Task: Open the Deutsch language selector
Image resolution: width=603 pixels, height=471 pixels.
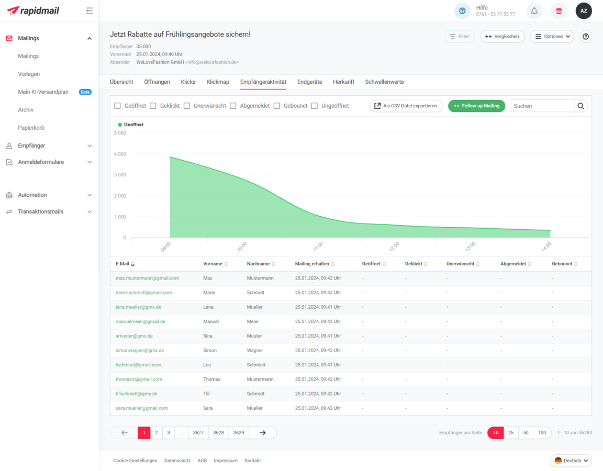Action: [571, 461]
